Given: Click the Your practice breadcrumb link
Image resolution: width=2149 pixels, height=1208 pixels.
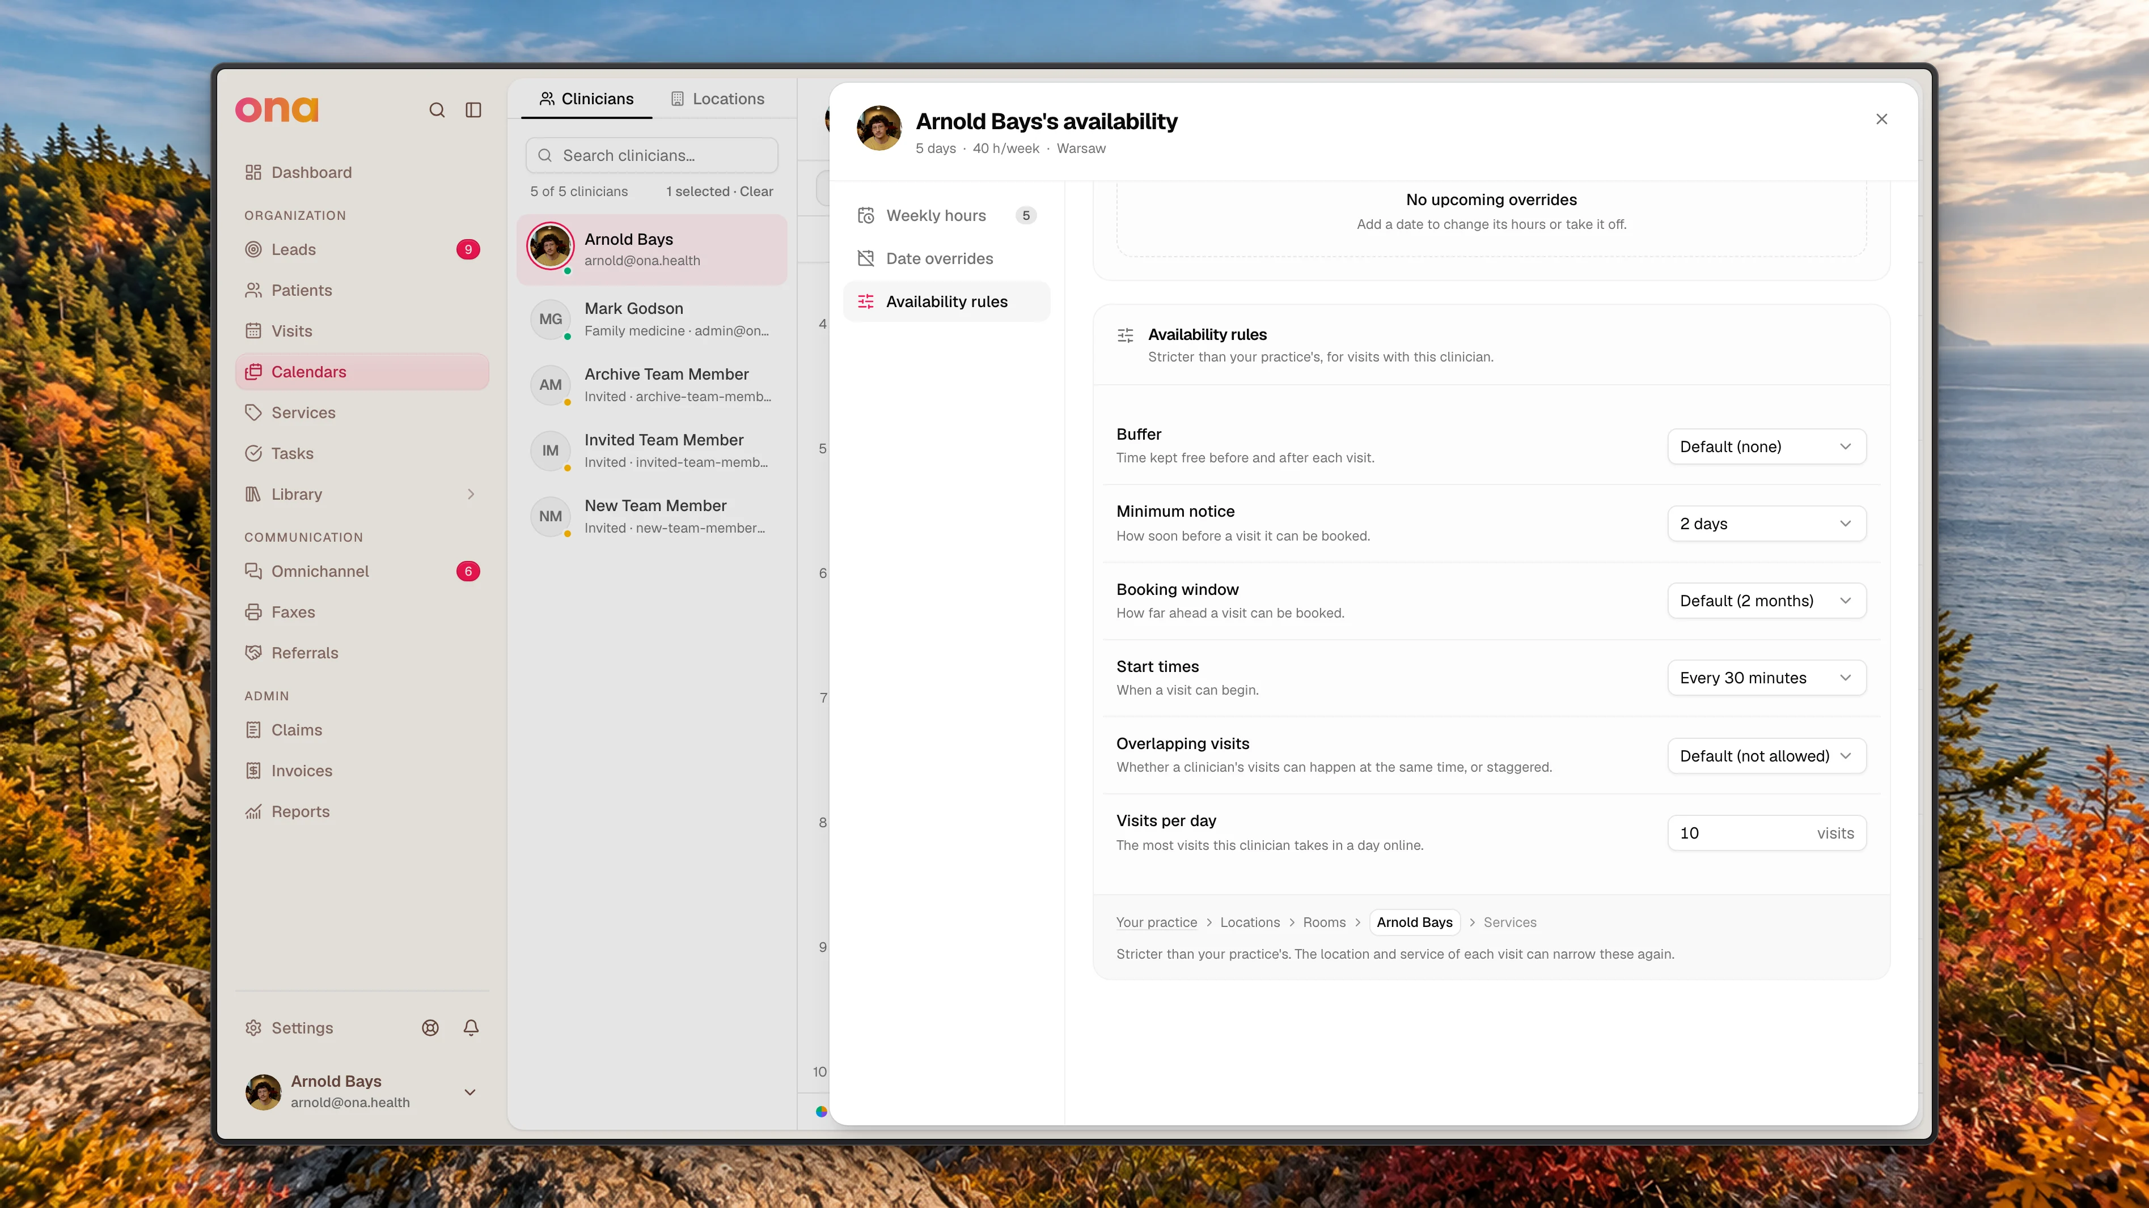Looking at the screenshot, I should coord(1156,922).
